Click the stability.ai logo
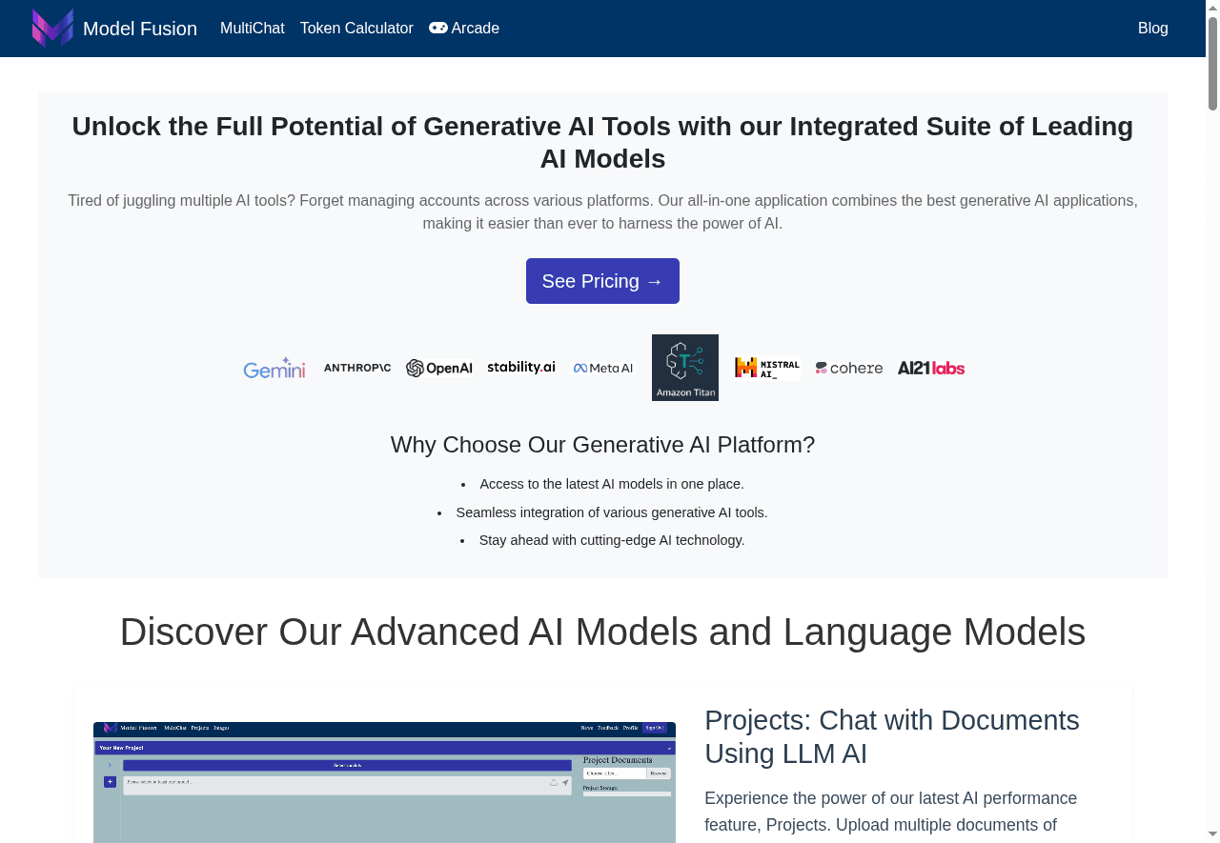This screenshot has height=843, width=1220. [x=520, y=367]
